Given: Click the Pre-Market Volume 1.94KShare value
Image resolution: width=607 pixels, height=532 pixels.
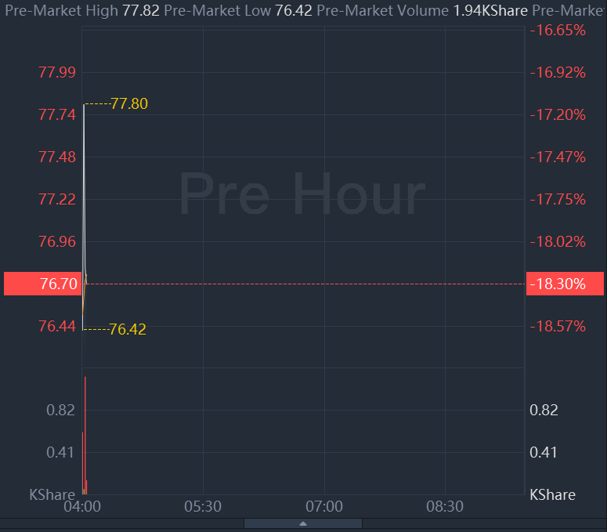Looking at the screenshot, I should coord(491,12).
